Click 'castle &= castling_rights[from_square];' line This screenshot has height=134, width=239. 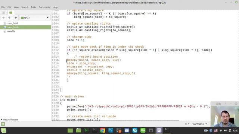click(101, 27)
